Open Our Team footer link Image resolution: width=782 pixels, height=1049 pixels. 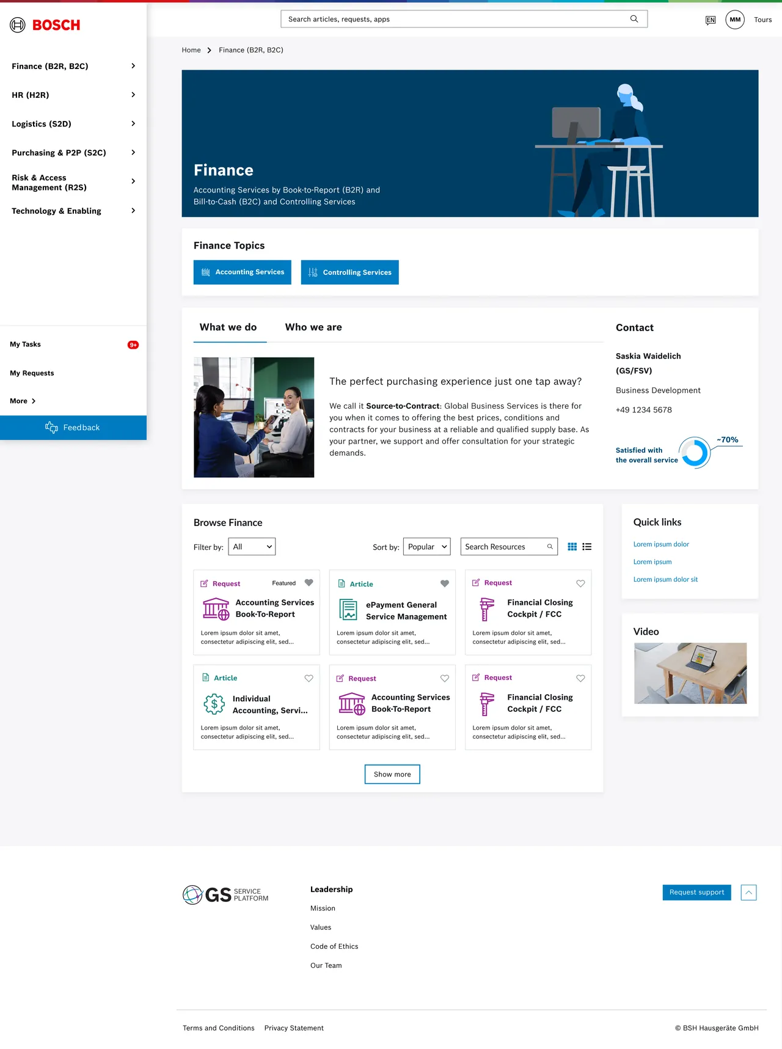click(326, 966)
